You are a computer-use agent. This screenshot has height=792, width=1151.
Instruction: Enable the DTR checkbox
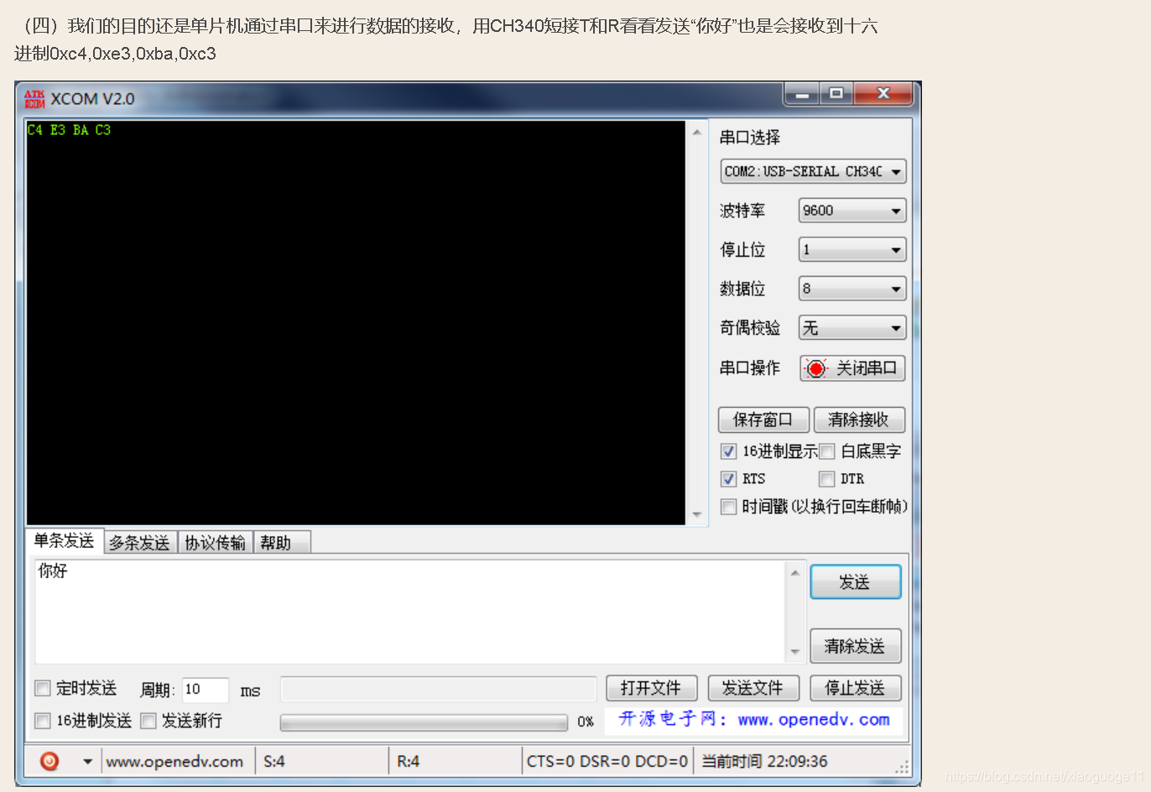pos(827,479)
